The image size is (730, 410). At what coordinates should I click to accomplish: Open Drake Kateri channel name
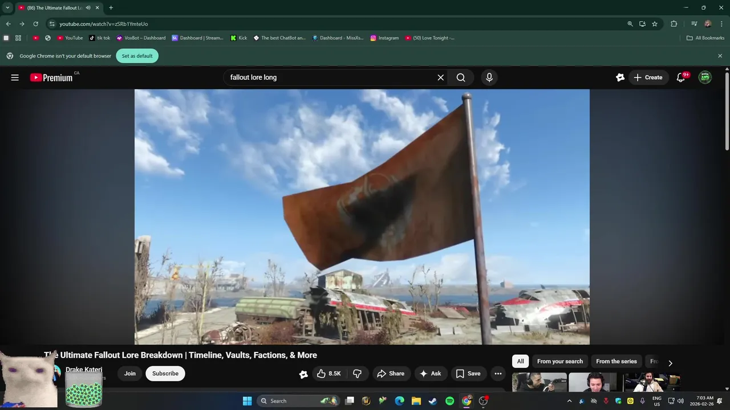coord(84,370)
